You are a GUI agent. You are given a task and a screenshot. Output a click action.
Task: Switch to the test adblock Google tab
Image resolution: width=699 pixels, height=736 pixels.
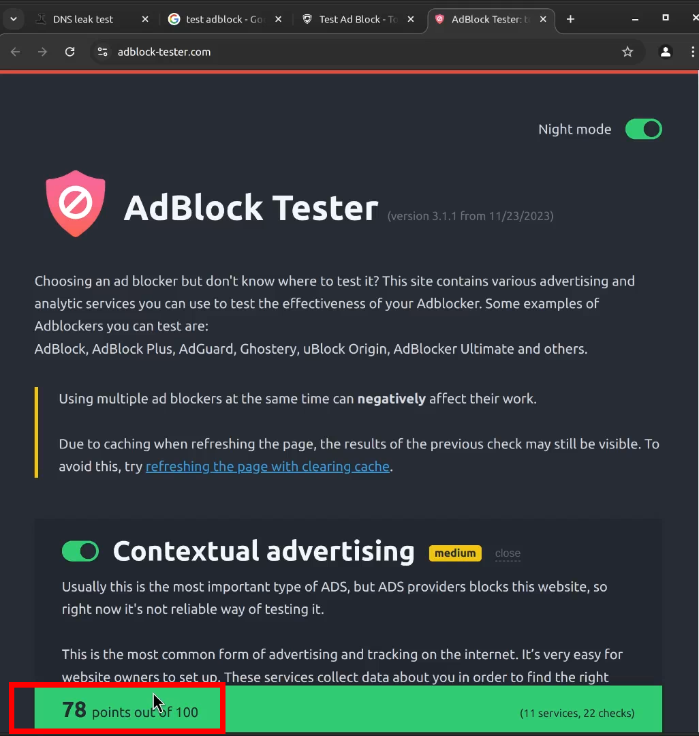[x=225, y=19]
